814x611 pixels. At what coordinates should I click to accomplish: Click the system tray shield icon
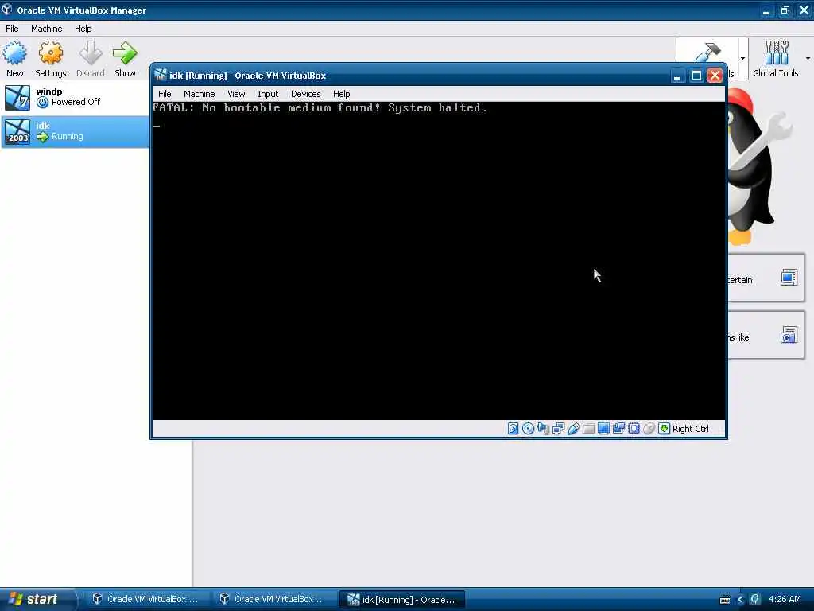click(x=755, y=600)
